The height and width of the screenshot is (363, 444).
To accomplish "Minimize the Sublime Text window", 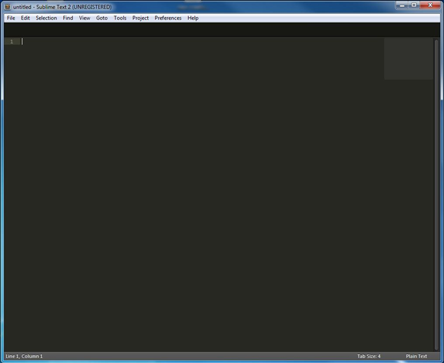I will pyautogui.click(x=402, y=5).
